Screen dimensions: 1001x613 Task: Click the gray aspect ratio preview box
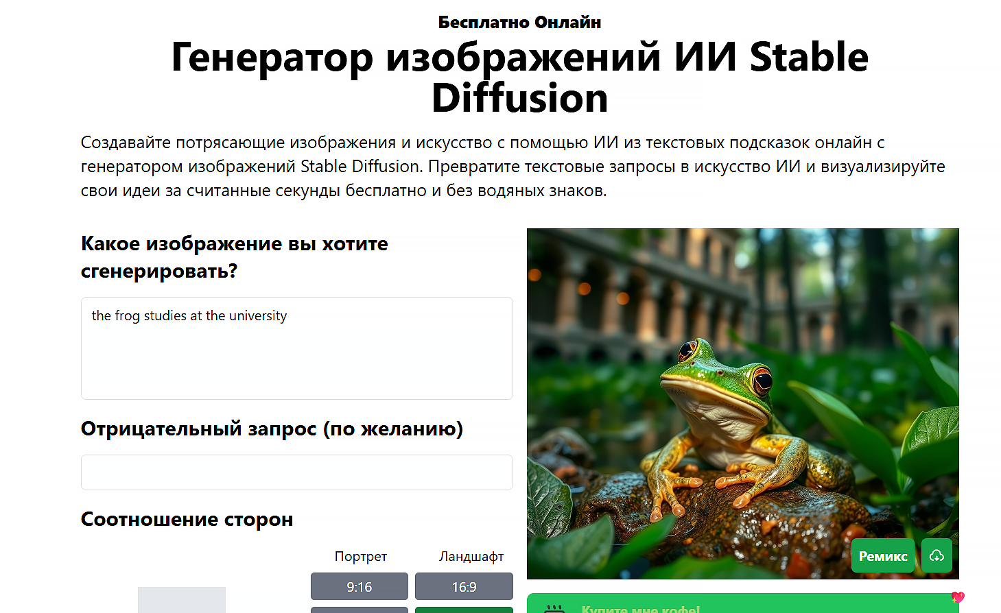182,600
